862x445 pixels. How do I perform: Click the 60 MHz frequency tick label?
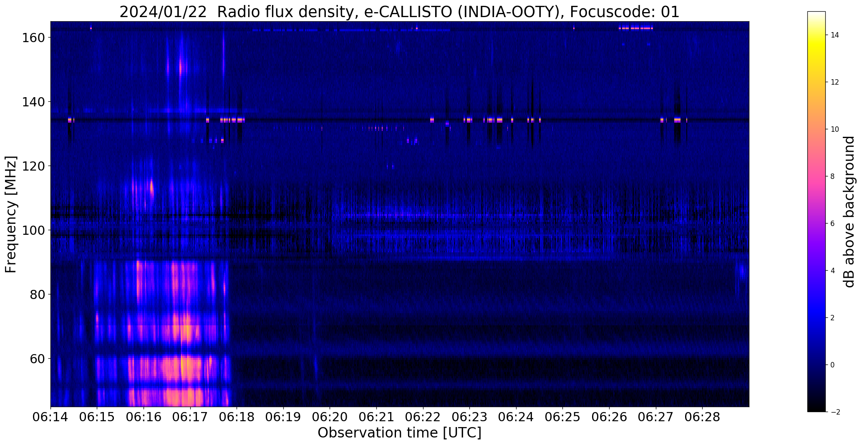pos(37,359)
